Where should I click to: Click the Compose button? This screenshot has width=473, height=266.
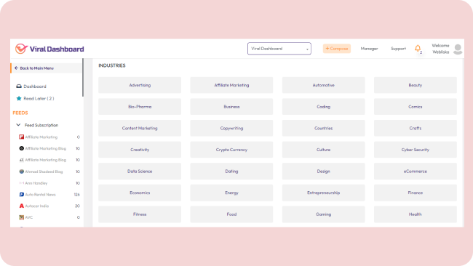(x=337, y=49)
